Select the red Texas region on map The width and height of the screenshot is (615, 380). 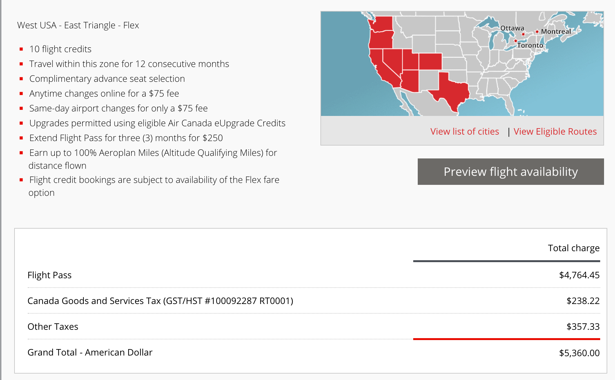point(451,90)
